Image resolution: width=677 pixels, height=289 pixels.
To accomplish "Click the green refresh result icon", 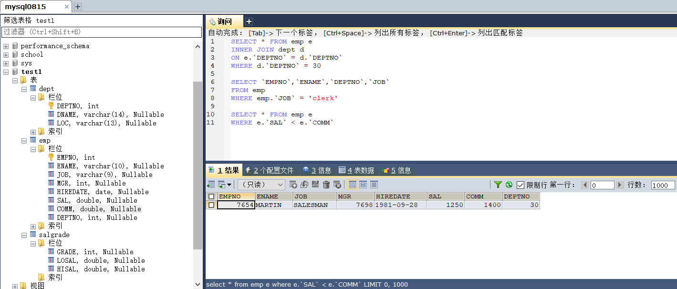I will click(509, 185).
